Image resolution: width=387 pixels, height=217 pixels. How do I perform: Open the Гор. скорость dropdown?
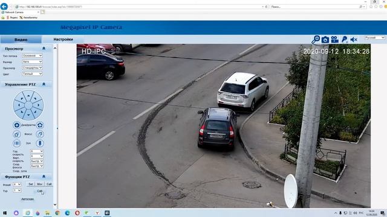(37, 151)
